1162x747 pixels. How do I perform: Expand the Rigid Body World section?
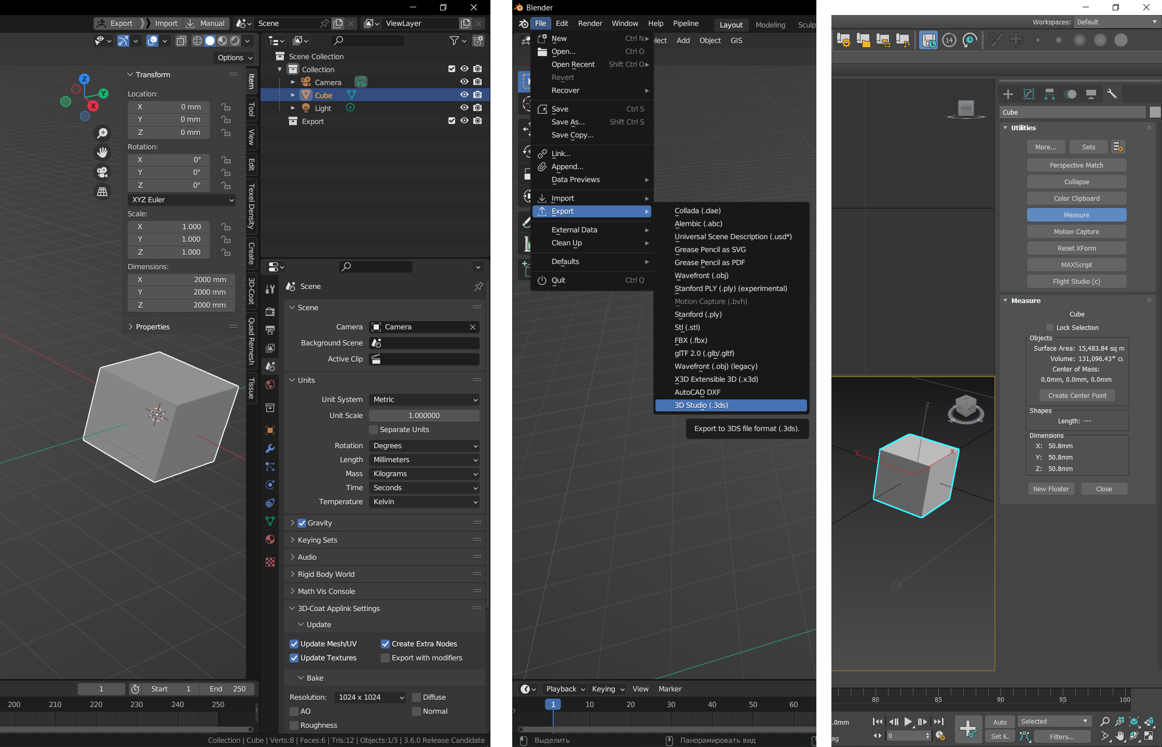(326, 574)
